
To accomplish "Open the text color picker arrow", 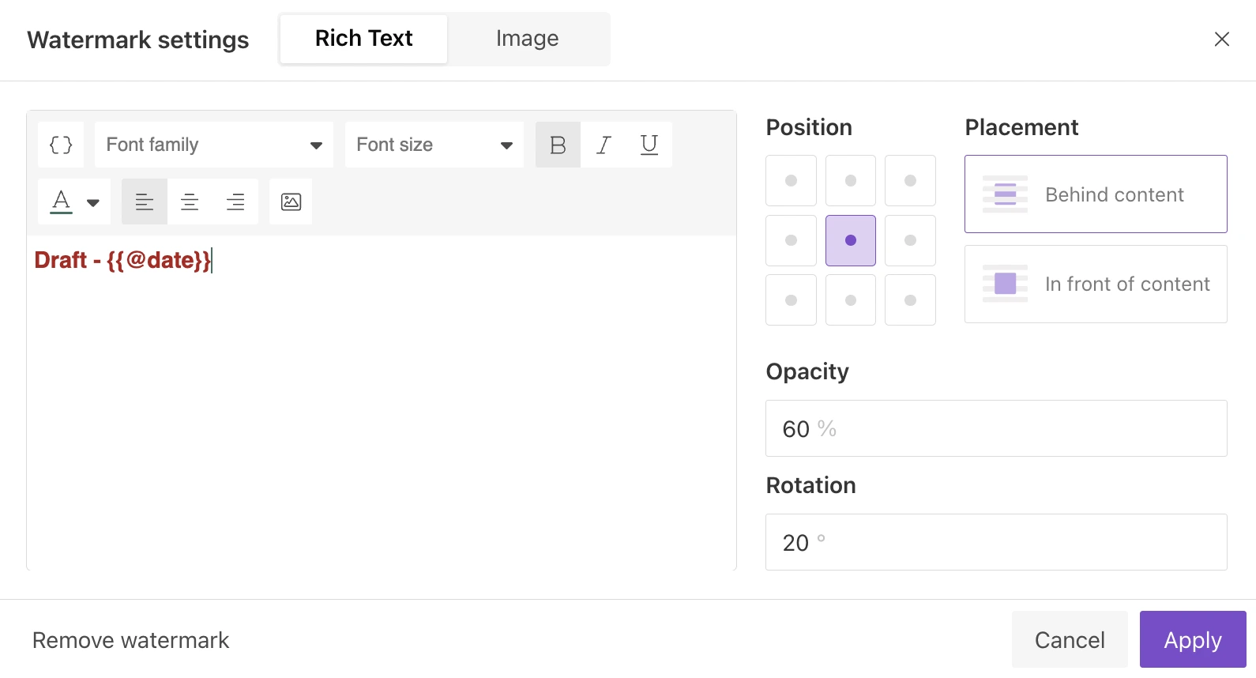I will (x=93, y=202).
